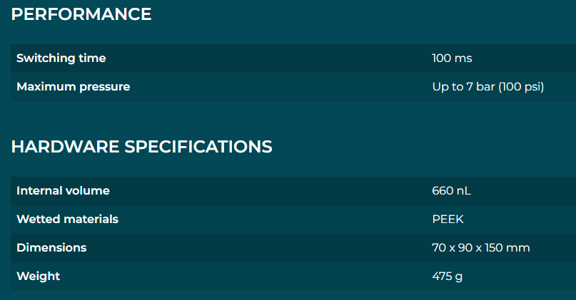
Task: Click the number 70 in dimensions value
Action: 439,247
